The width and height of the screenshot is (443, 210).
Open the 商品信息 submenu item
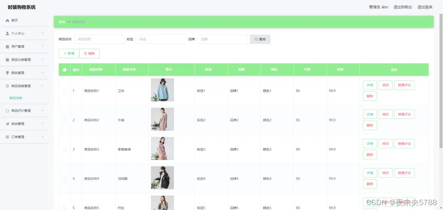click(16, 98)
